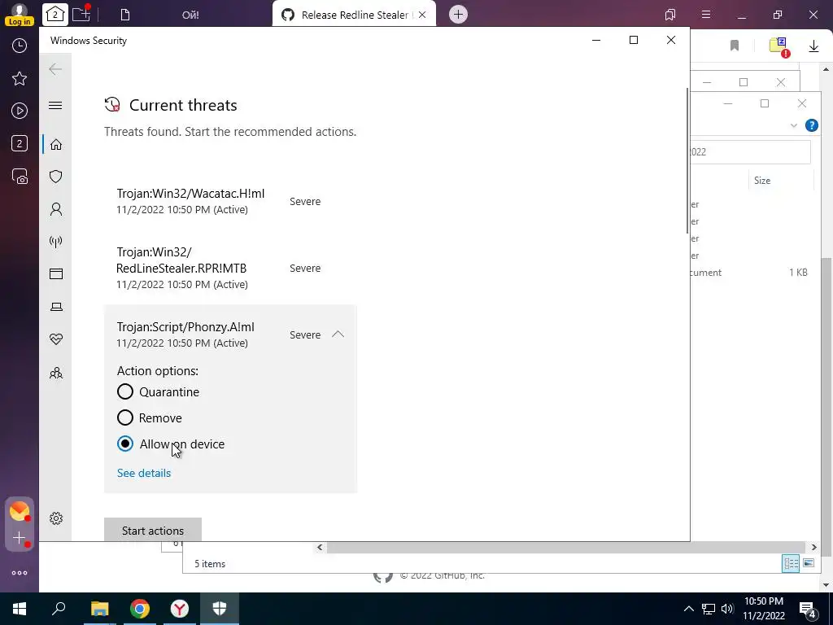This screenshot has width=833, height=625.
Task: Open Account protection person icon
Action: pyautogui.click(x=56, y=209)
